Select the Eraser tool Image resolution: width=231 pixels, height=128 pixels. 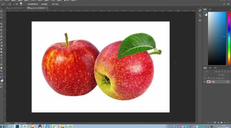pos(1,43)
